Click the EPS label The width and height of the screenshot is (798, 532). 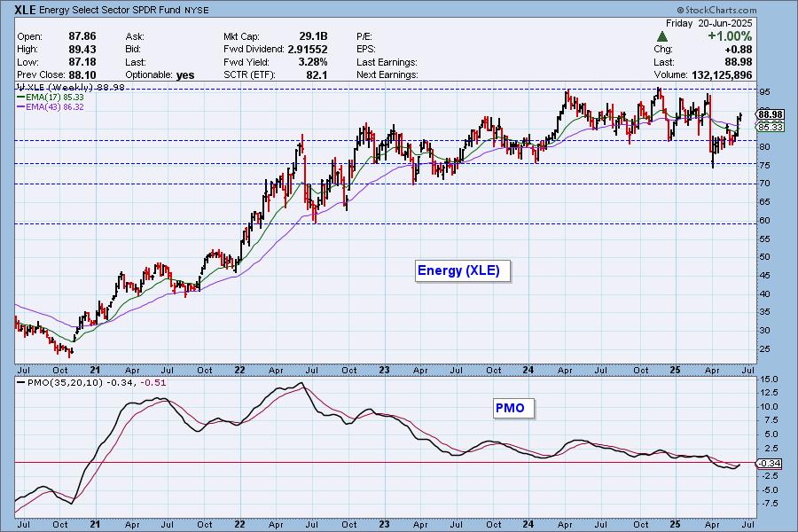366,50
